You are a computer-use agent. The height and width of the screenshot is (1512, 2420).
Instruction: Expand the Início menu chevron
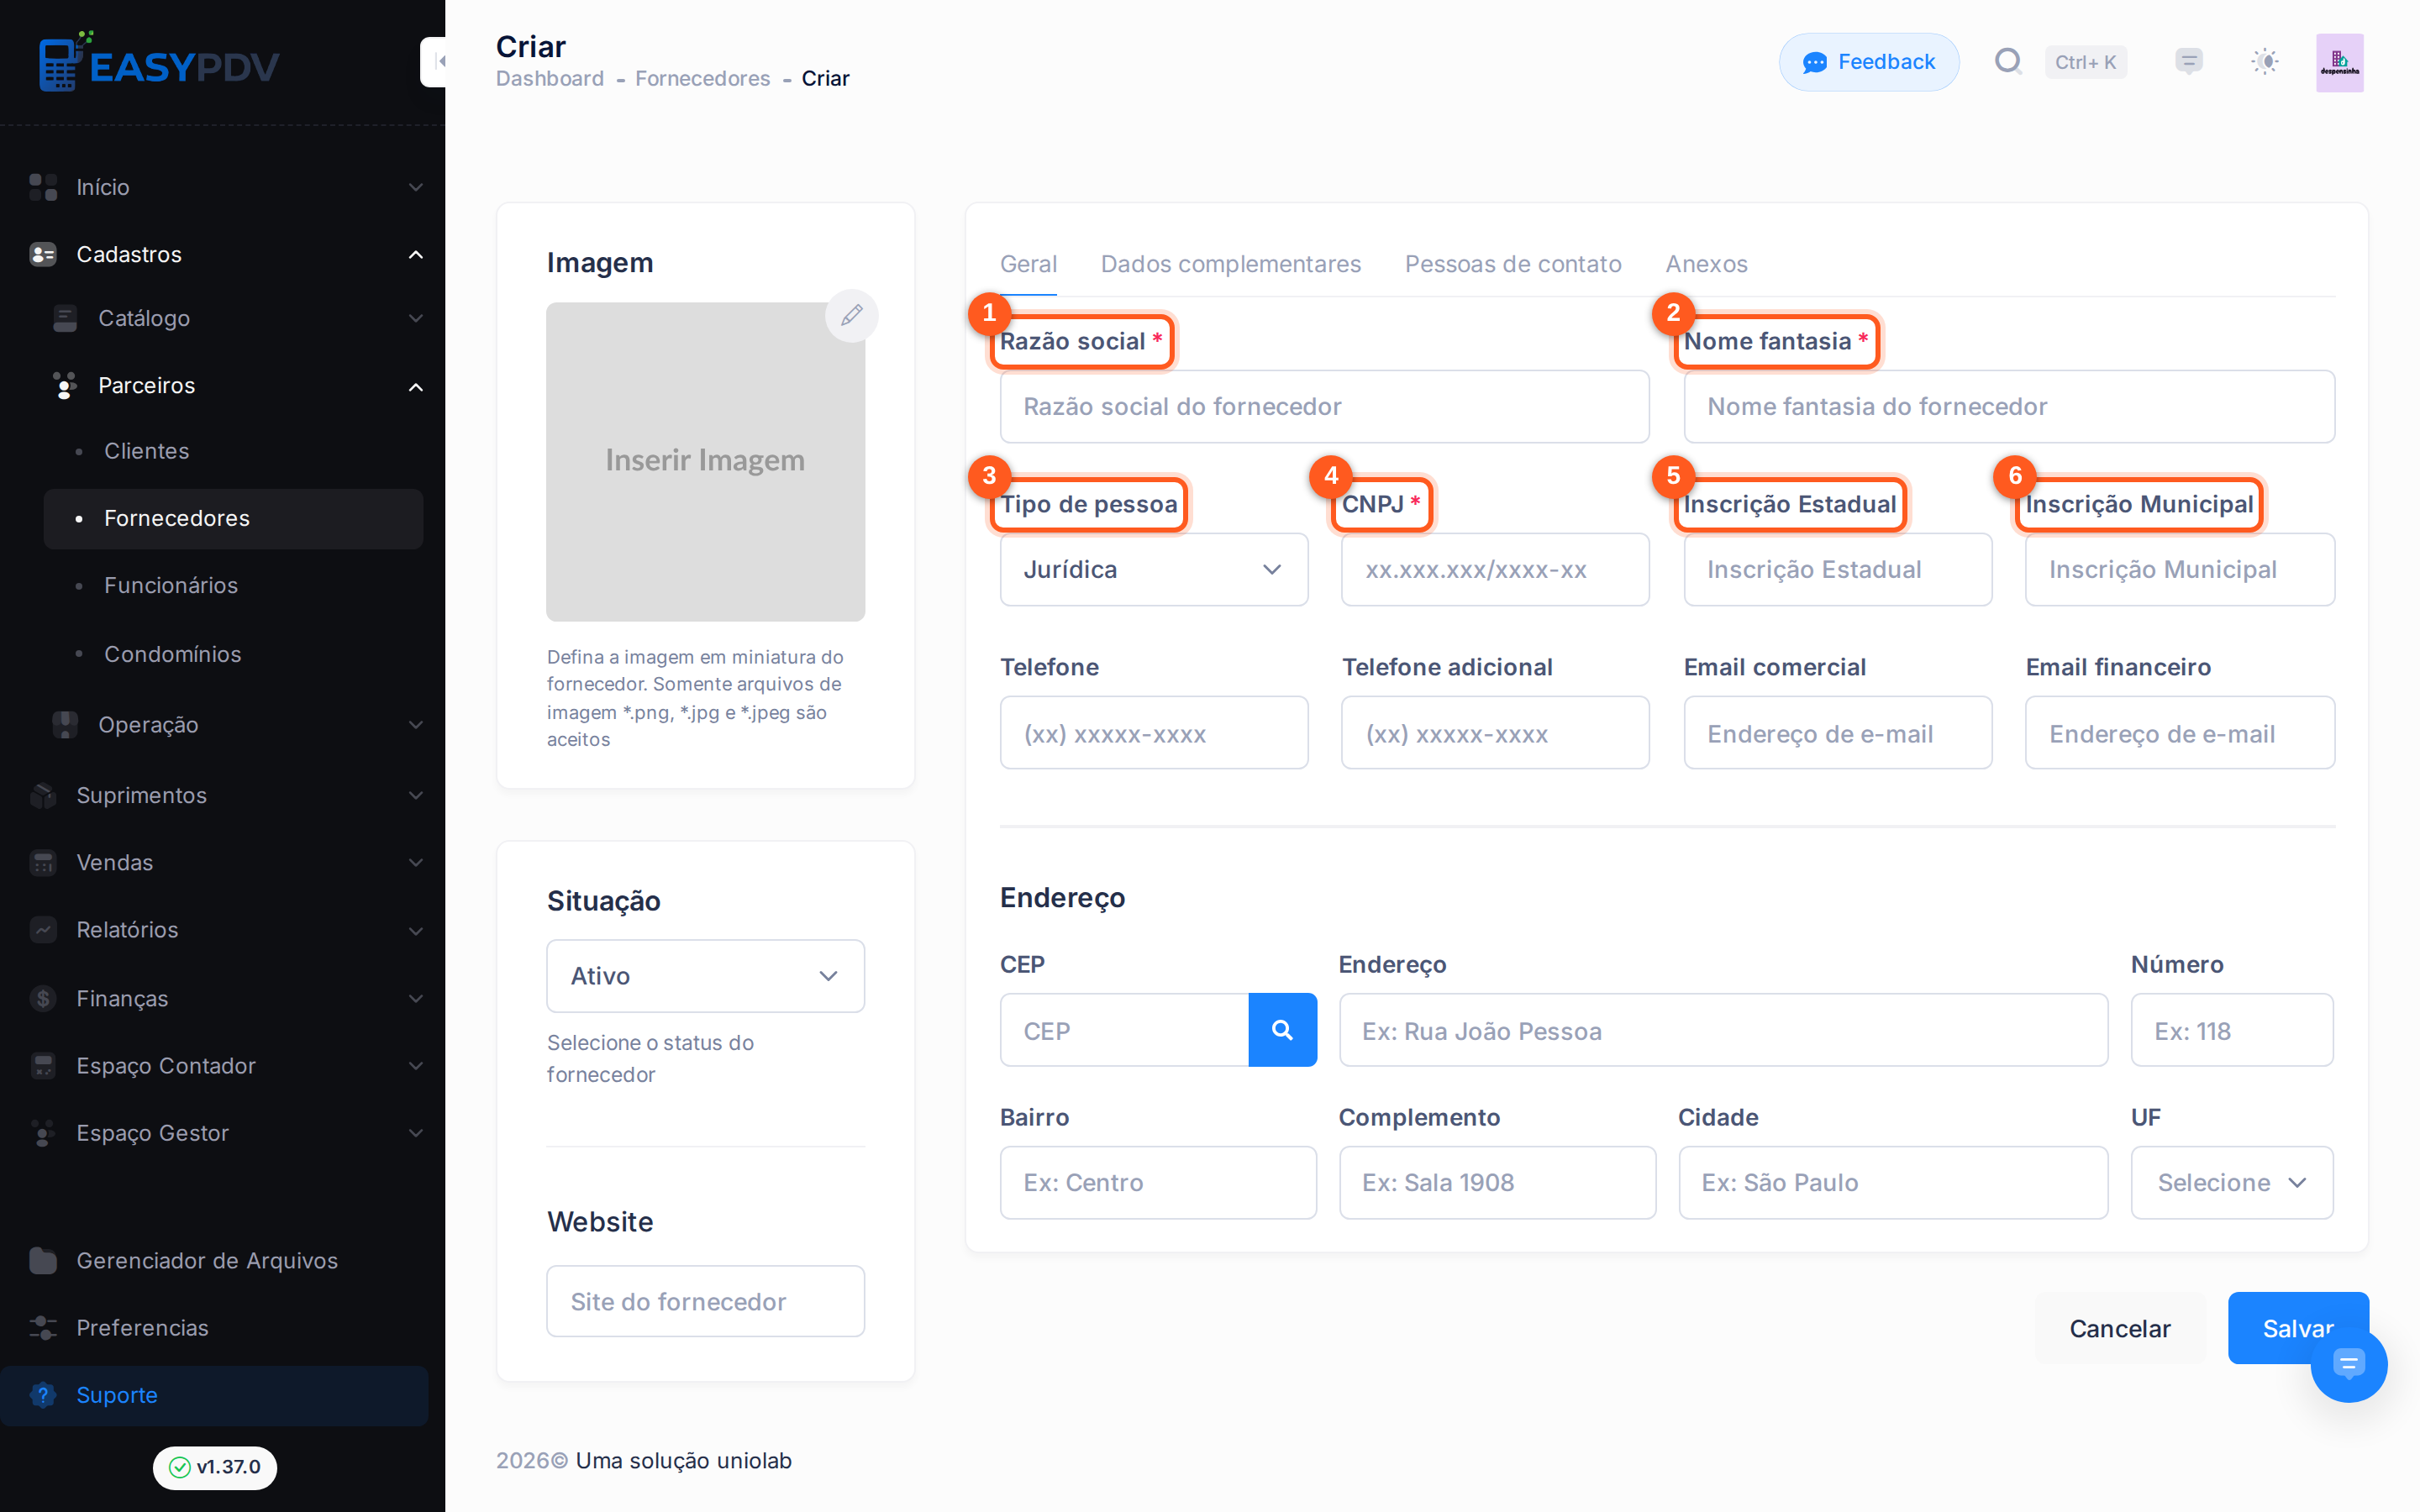click(x=416, y=187)
